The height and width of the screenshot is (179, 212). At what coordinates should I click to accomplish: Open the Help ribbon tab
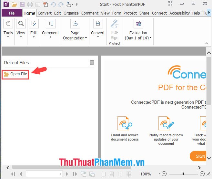click(x=196, y=13)
